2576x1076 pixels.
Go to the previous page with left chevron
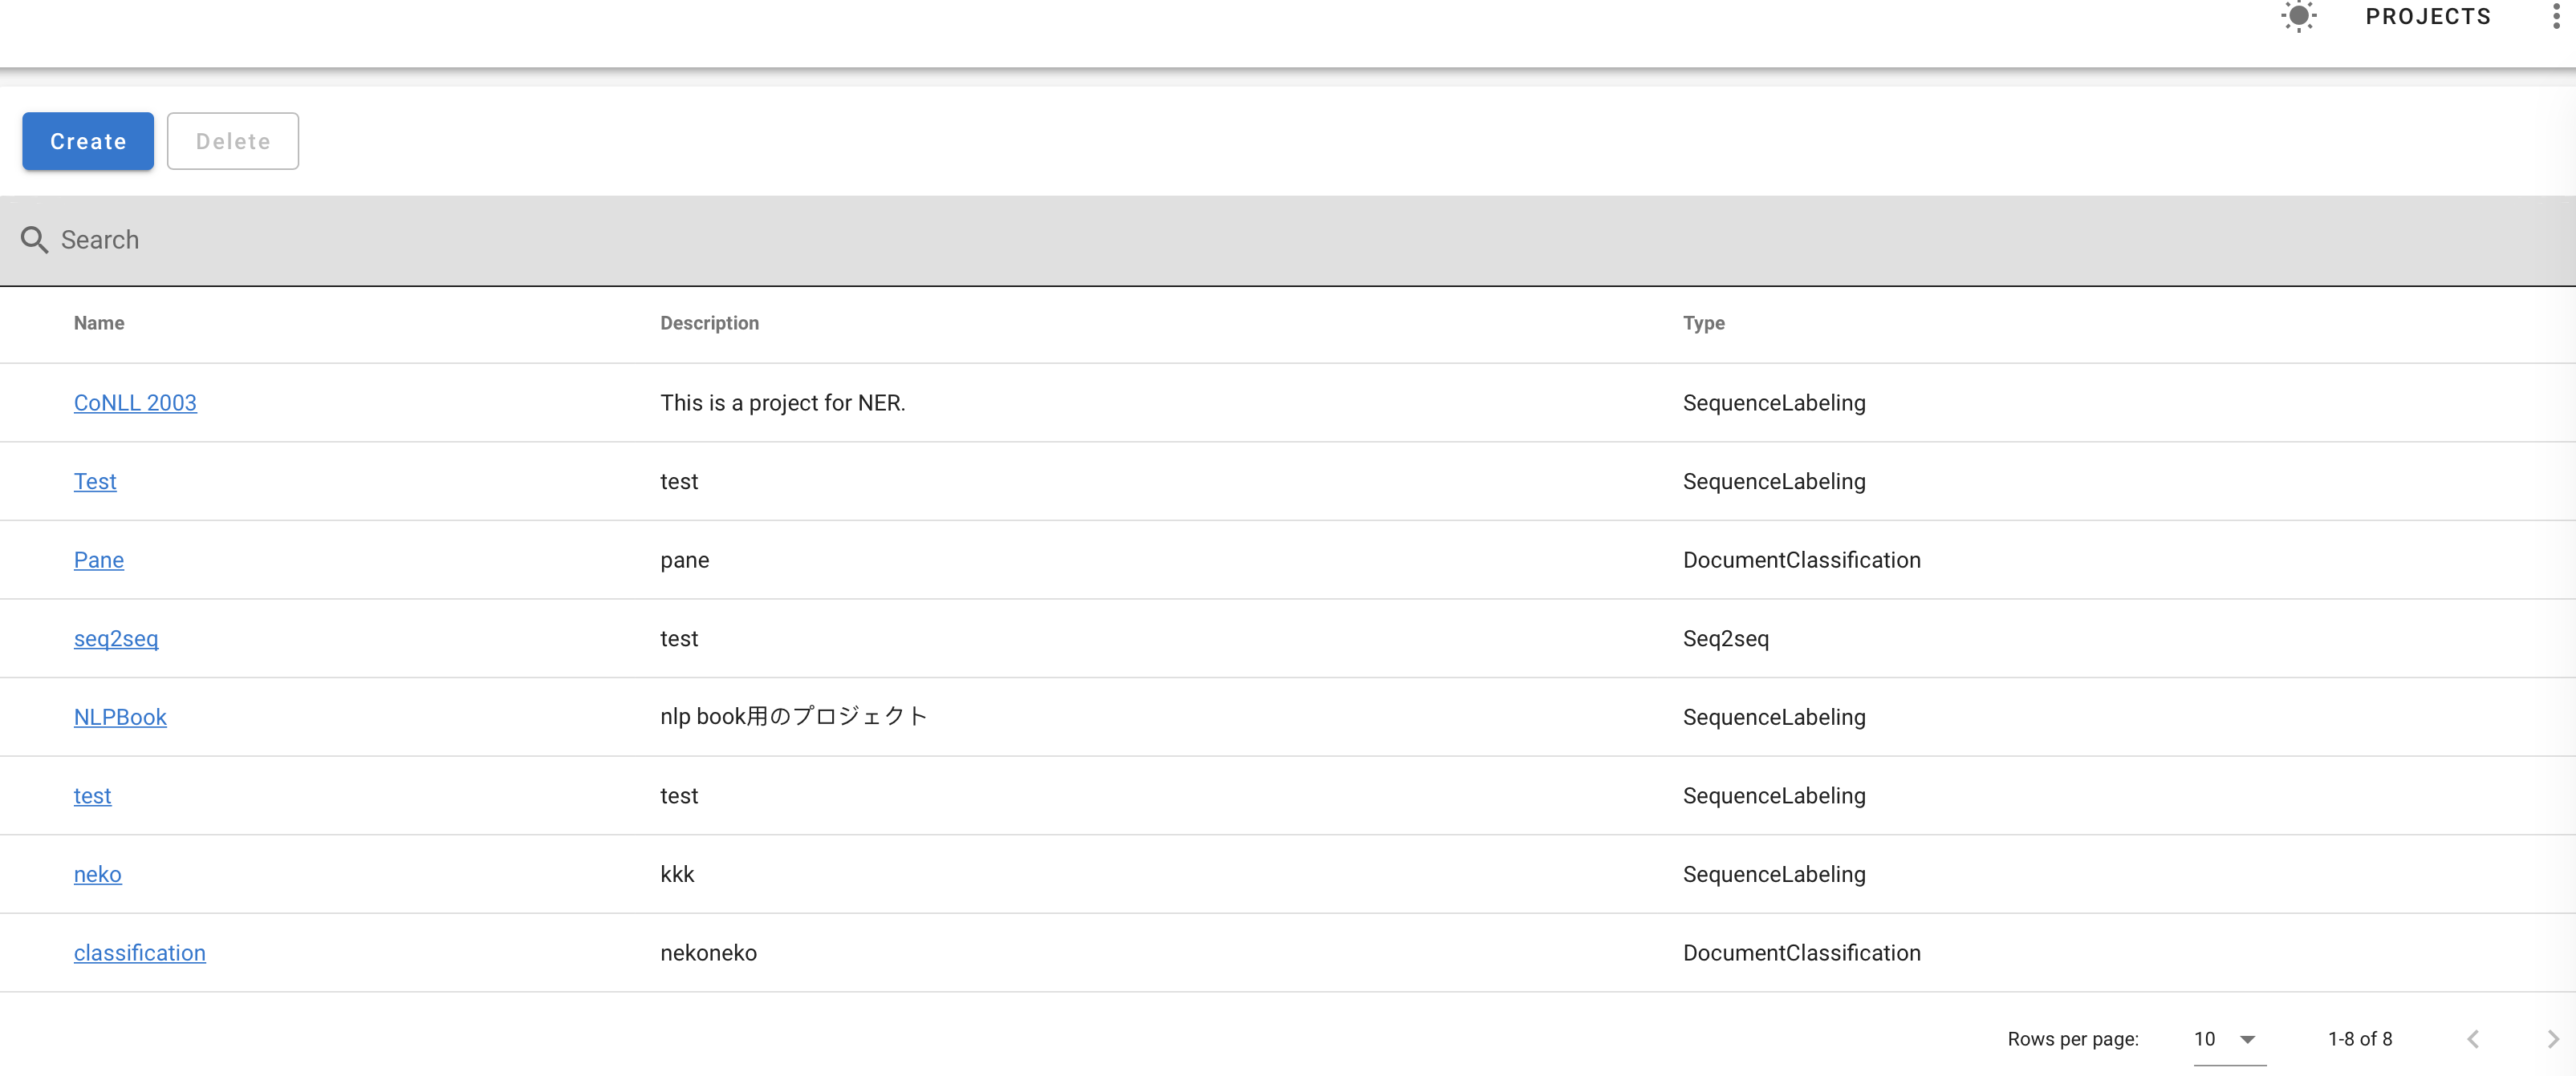pos(2473,1039)
